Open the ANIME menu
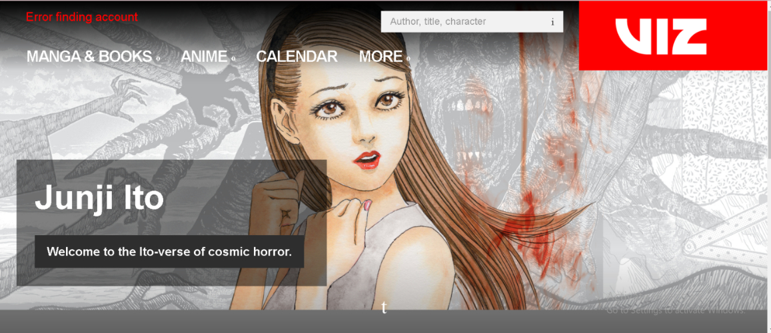Image resolution: width=771 pixels, height=333 pixels. 204,57
